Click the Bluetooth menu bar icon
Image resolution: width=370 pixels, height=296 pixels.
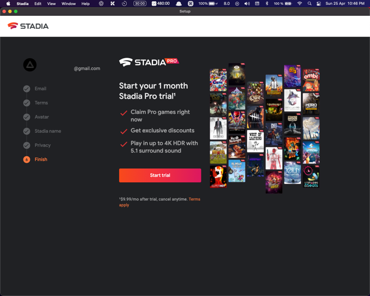click(x=267, y=4)
